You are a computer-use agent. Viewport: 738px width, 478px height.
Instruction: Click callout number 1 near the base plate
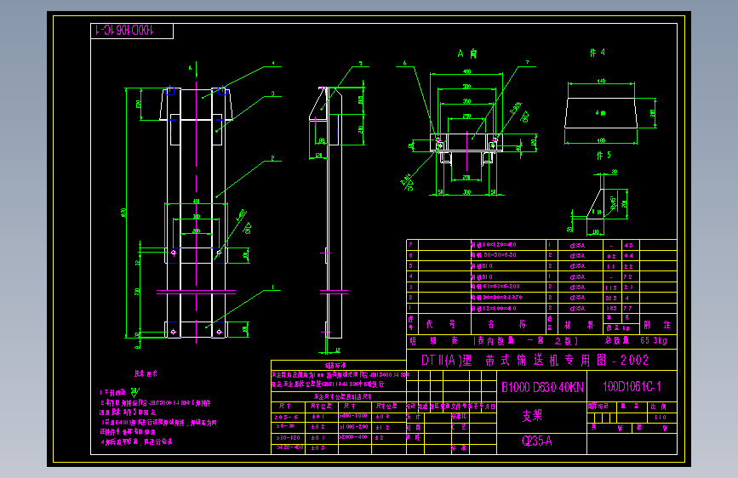(x=272, y=287)
